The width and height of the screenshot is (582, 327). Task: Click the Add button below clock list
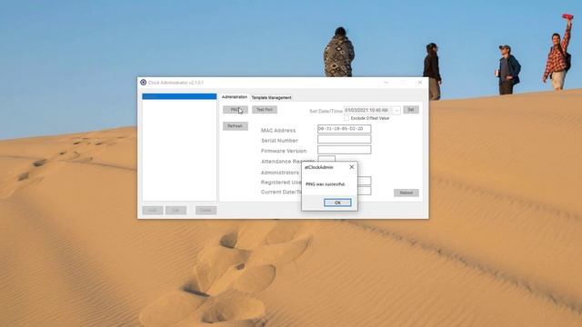point(153,210)
